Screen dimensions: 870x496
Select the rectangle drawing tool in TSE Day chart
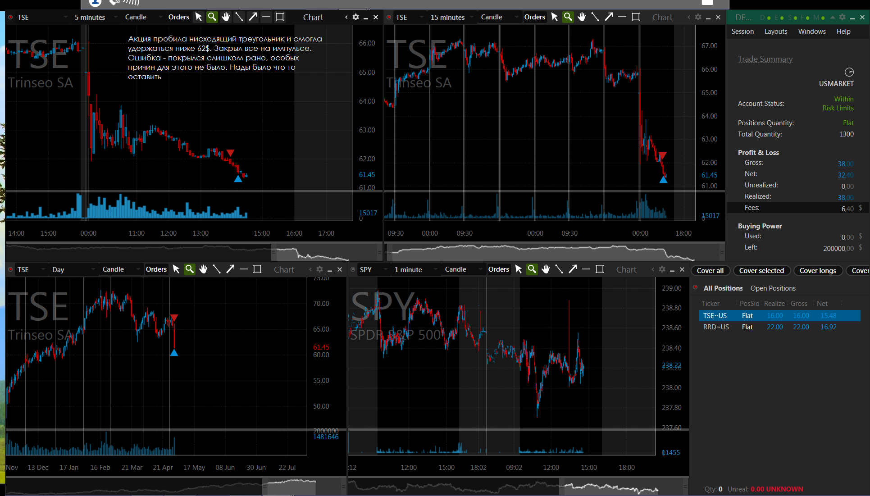[257, 269]
